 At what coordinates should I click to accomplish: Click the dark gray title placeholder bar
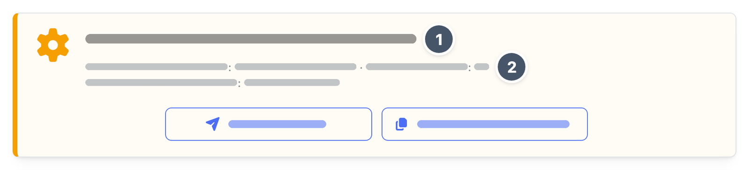(251, 39)
